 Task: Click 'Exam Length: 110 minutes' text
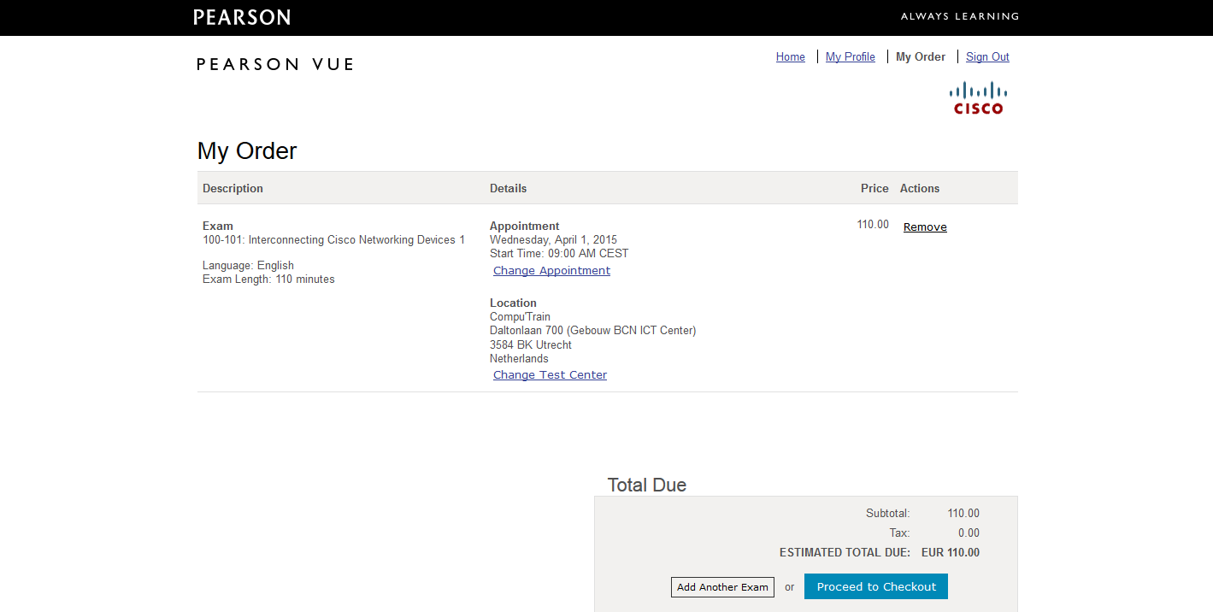click(x=268, y=280)
